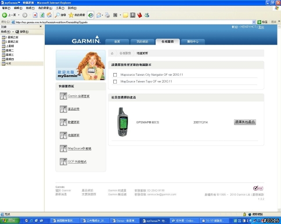Click the icon beside GCP 外掛程式 link
This screenshot has height=224, width=281.
tap(63, 161)
